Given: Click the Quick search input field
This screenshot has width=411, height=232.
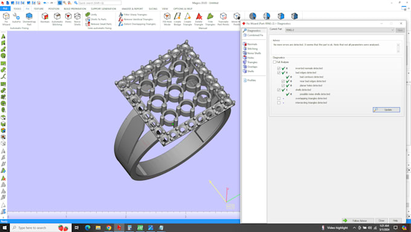Looking at the screenshot, I should (100, 3).
